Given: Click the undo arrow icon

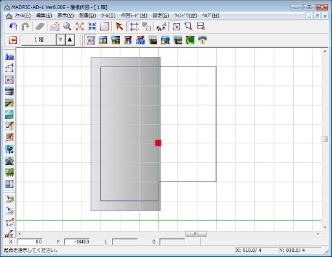Looking at the screenshot, I should (x=12, y=26).
